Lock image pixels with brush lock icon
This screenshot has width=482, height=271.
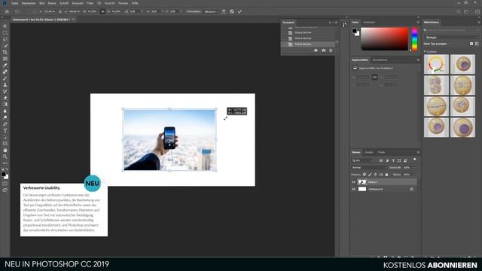[x=370, y=175]
